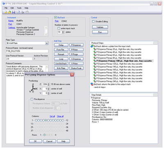Image resolution: width=164 pixels, height=148 pixels.
Task: Click the instrument Name link
Action: 11,21
